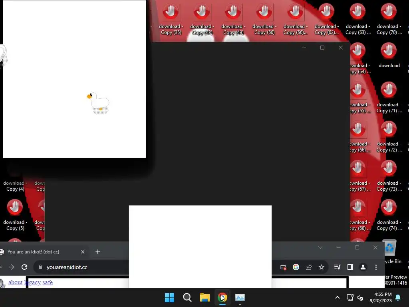This screenshot has width=409, height=307.
Task: Select 'Copy (66)' desktop icon
Action: (x=360, y=137)
